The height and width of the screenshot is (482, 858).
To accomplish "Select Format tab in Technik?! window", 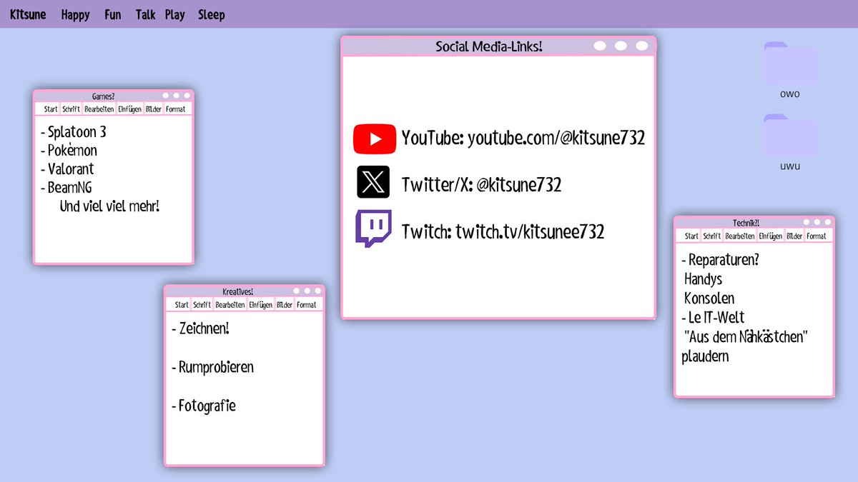I will point(817,236).
